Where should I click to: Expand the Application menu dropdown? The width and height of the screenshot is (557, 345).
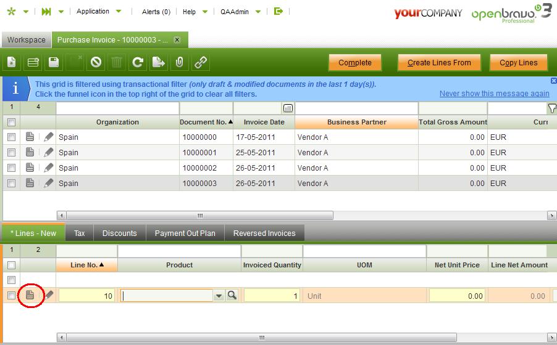point(119,12)
